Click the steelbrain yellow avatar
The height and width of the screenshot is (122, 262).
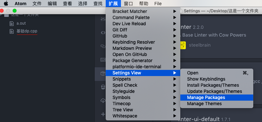coord(183,45)
